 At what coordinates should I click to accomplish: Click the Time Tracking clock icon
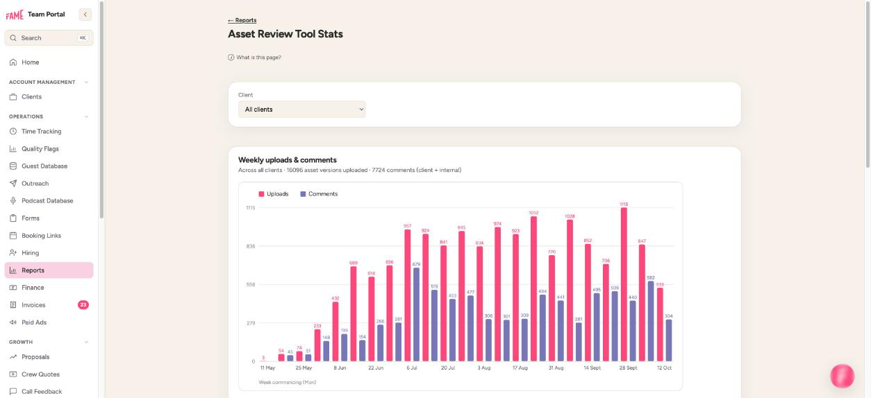coord(13,132)
